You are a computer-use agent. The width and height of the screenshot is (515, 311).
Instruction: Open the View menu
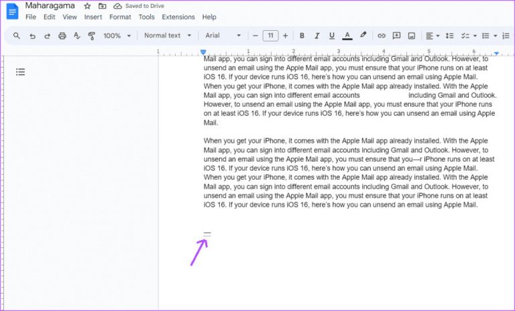click(70, 17)
